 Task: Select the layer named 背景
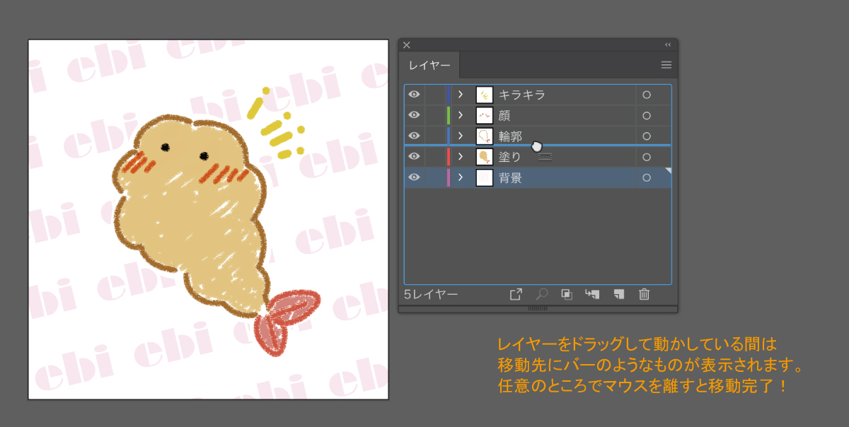tap(511, 177)
